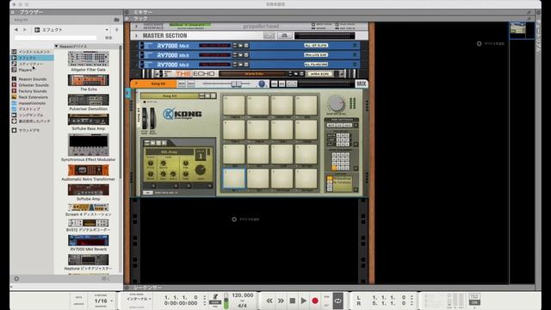Screen dimensions: 551x310
Task: Open Reason Sounds in the sidebar
Action: coord(32,79)
